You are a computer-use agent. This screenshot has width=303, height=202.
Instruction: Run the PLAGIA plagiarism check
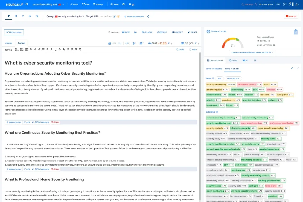point(147,32)
